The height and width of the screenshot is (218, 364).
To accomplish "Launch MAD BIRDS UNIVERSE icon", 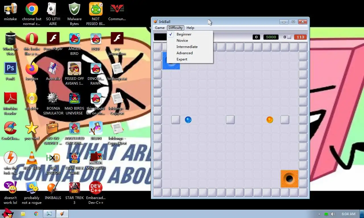I will coord(75,103).
